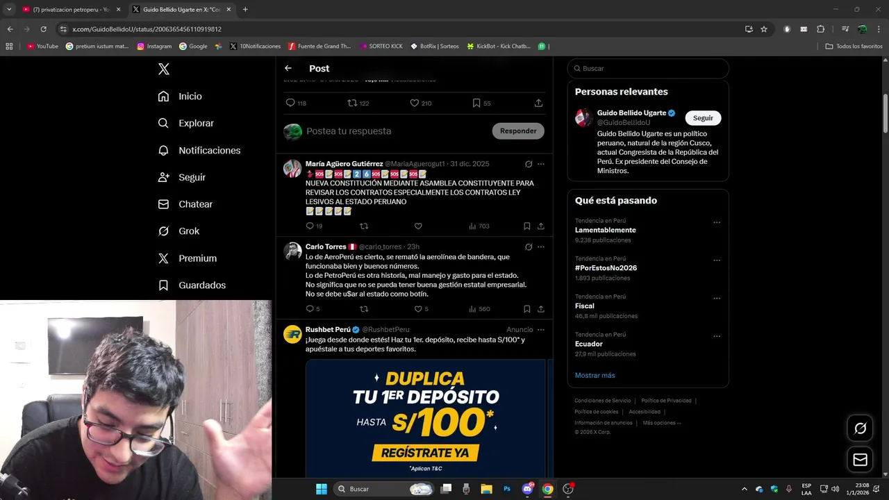Open a new browser tab
889x500 pixels.
(245, 10)
